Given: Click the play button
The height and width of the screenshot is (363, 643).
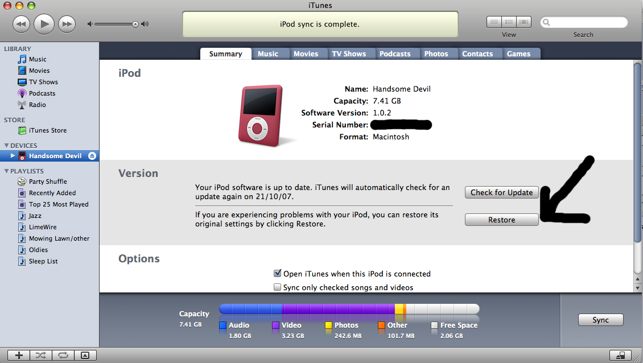Looking at the screenshot, I should point(44,24).
